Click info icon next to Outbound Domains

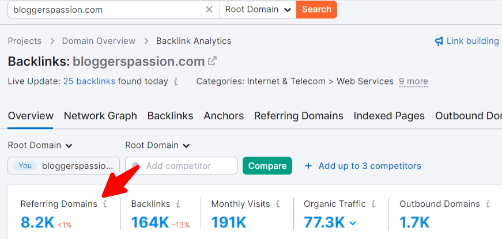click(488, 204)
